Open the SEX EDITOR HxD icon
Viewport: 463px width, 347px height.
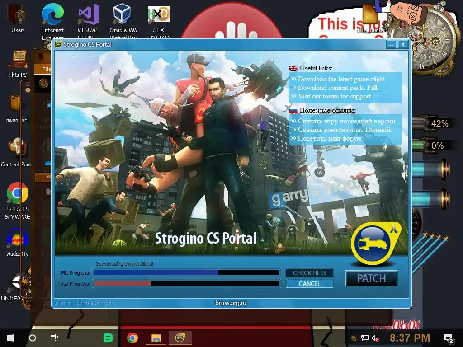(x=158, y=21)
